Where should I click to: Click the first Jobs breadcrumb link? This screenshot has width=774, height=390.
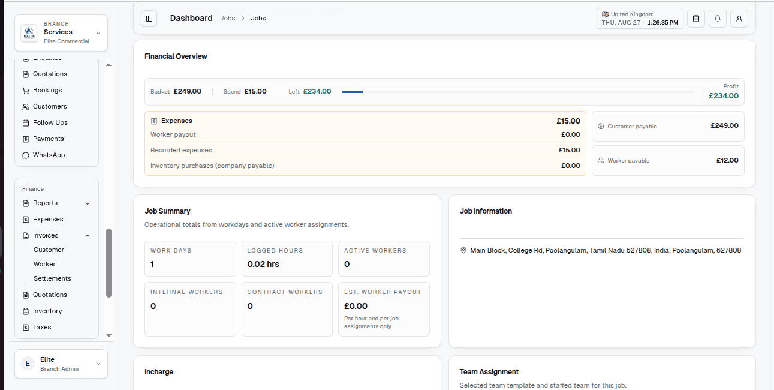[x=228, y=19]
